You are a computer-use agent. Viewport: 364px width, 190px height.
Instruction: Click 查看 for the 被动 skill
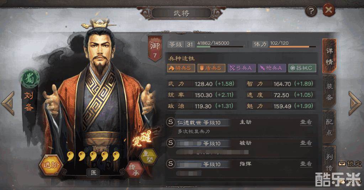pyautogui.click(x=306, y=143)
